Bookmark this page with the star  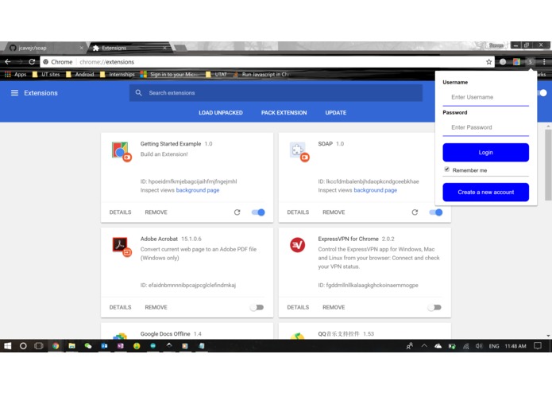tap(488, 62)
